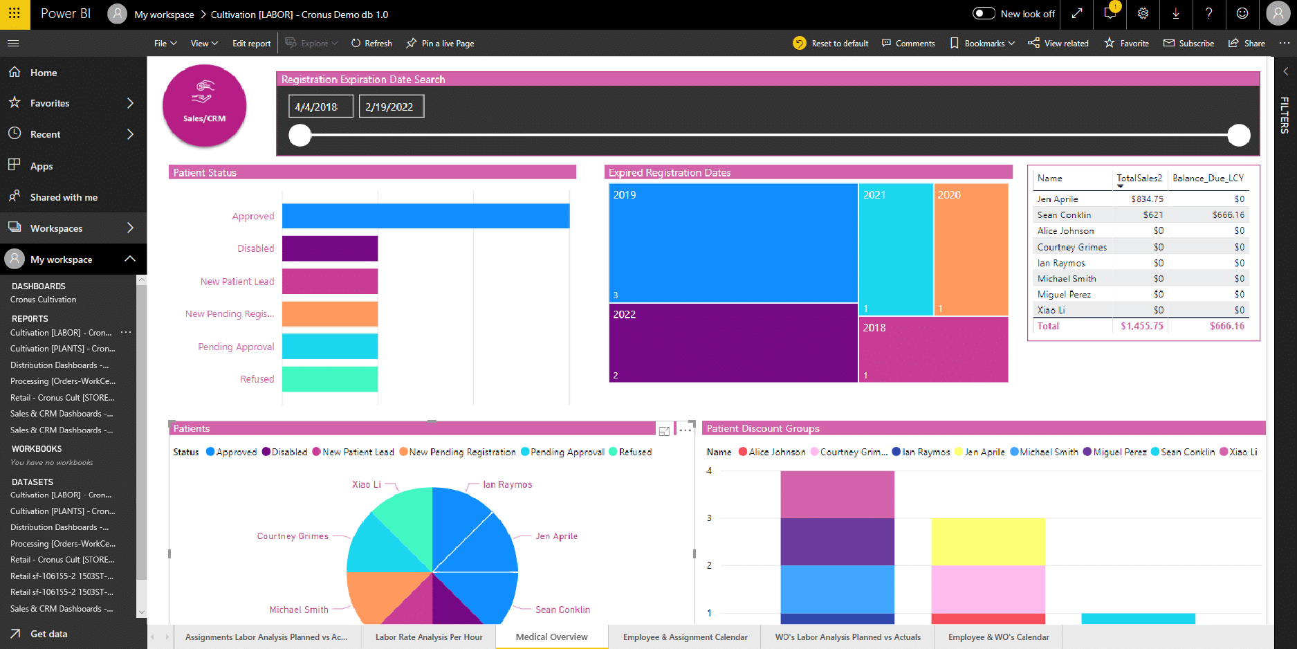Open the File menu dropdown
Screen dimensions: 1297x649
(x=165, y=43)
